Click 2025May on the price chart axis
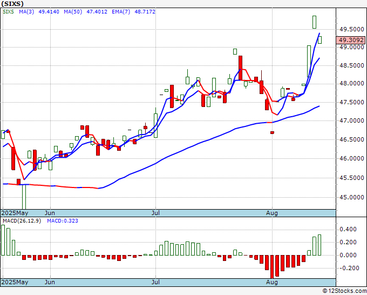 coord(15,213)
